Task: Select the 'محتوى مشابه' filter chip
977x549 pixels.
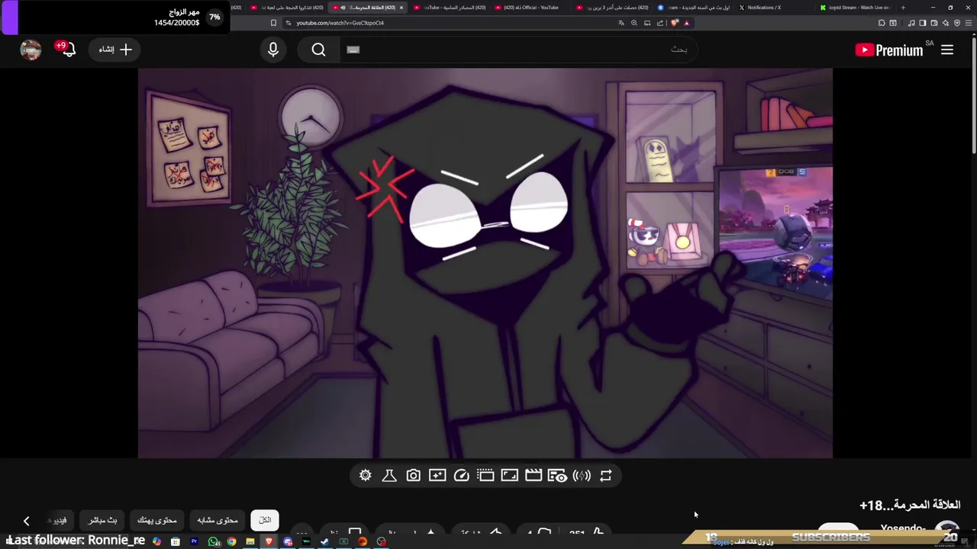Action: pyautogui.click(x=218, y=520)
